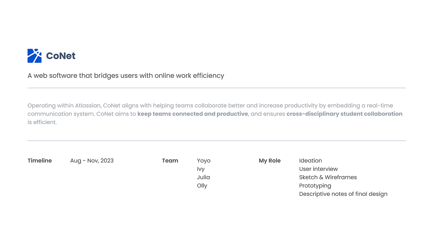Select team member Yoyo
Screen dimensions: 445x250
[204, 161]
